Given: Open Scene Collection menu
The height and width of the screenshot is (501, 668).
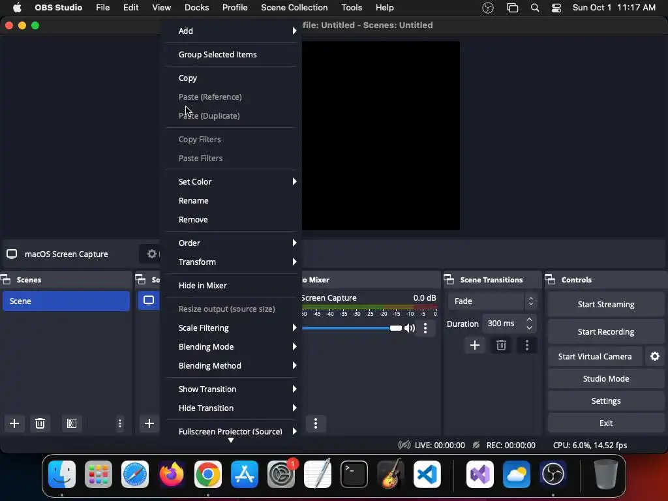Looking at the screenshot, I should 294,8.
